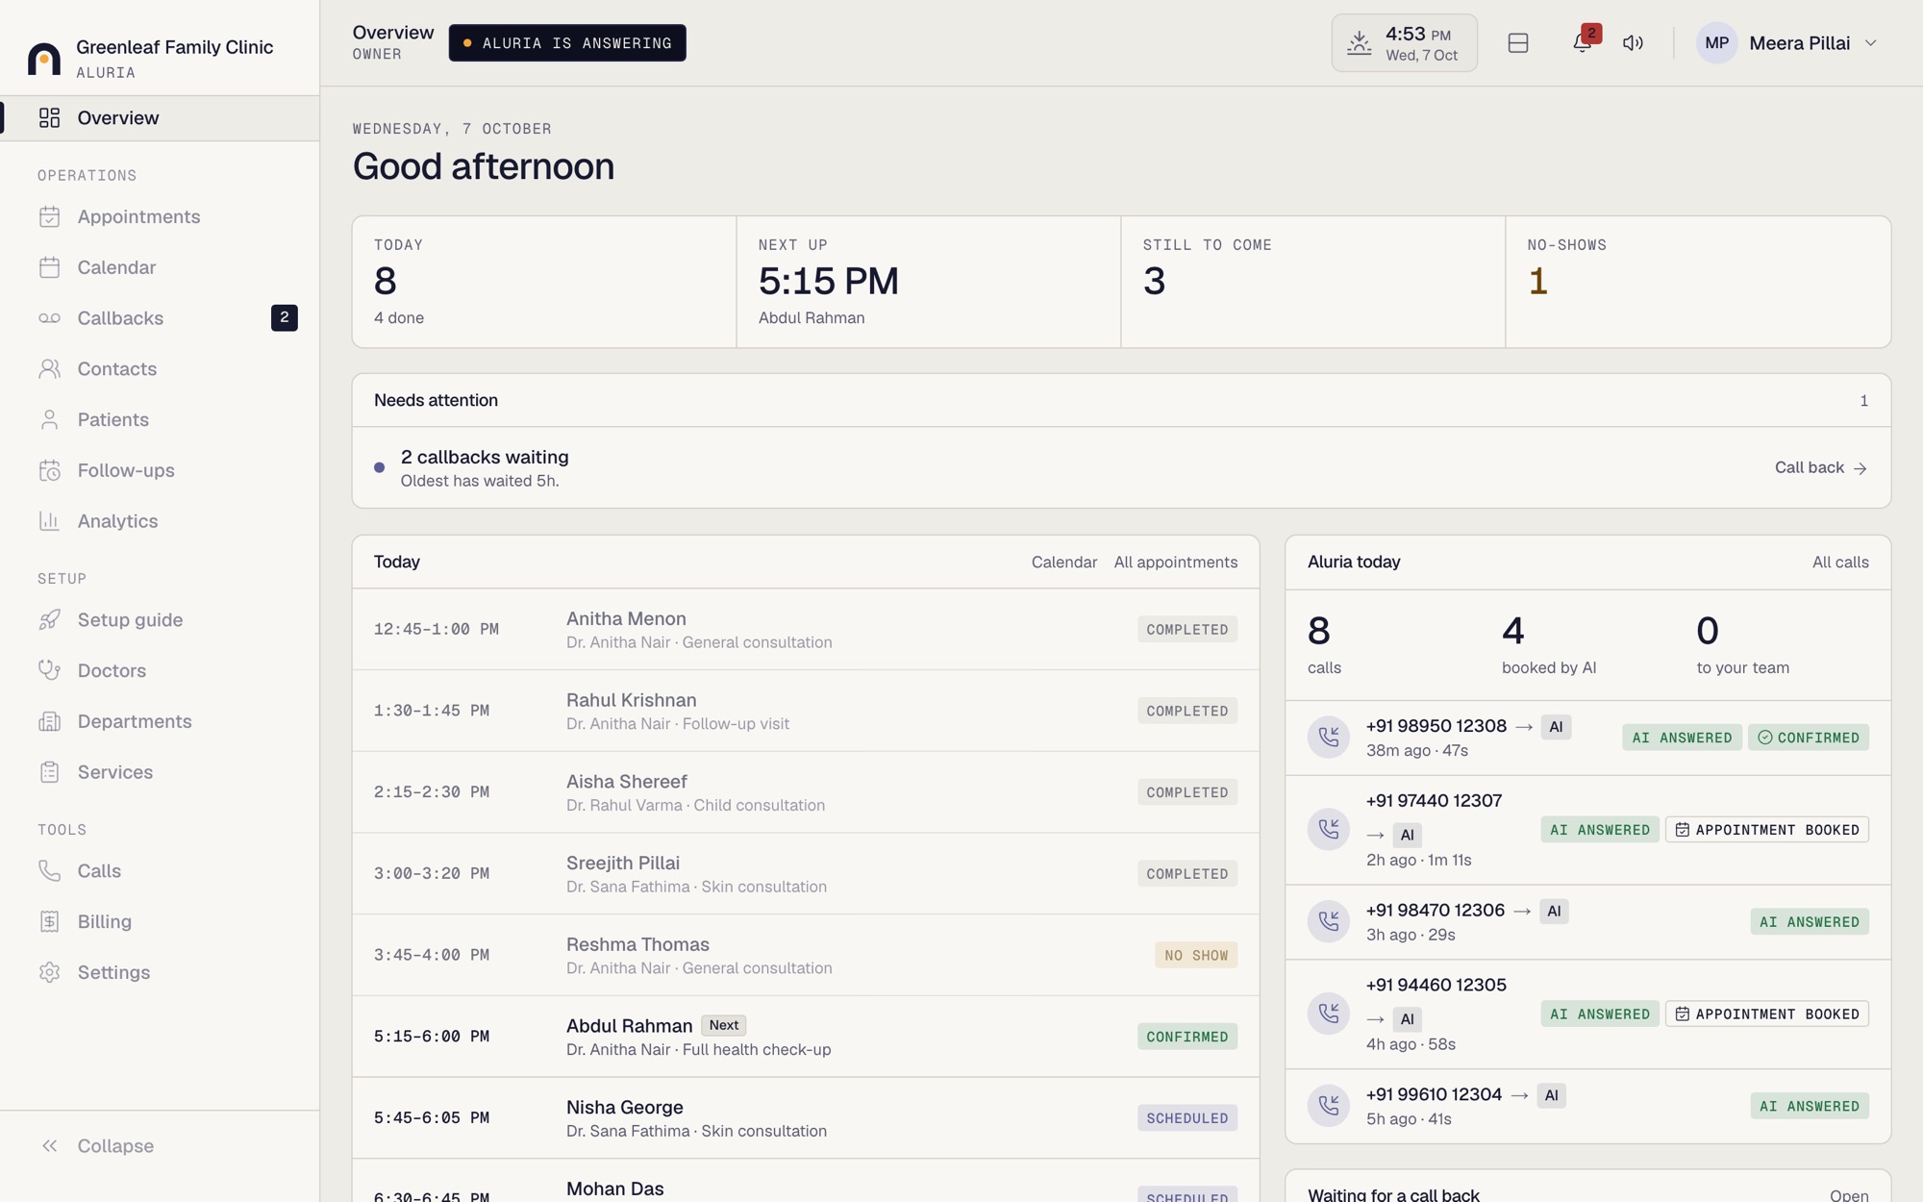This screenshot has width=1923, height=1202.
Task: Click the Patients person icon
Action: pyautogui.click(x=50, y=420)
